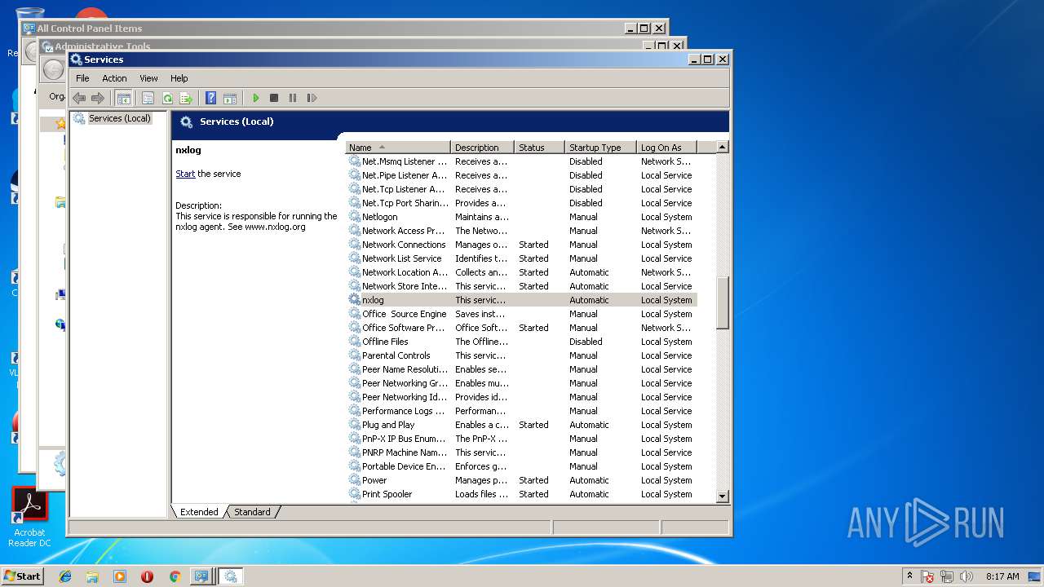Open Windows Media Player from the taskbar
This screenshot has width=1044, height=587.
click(x=120, y=576)
